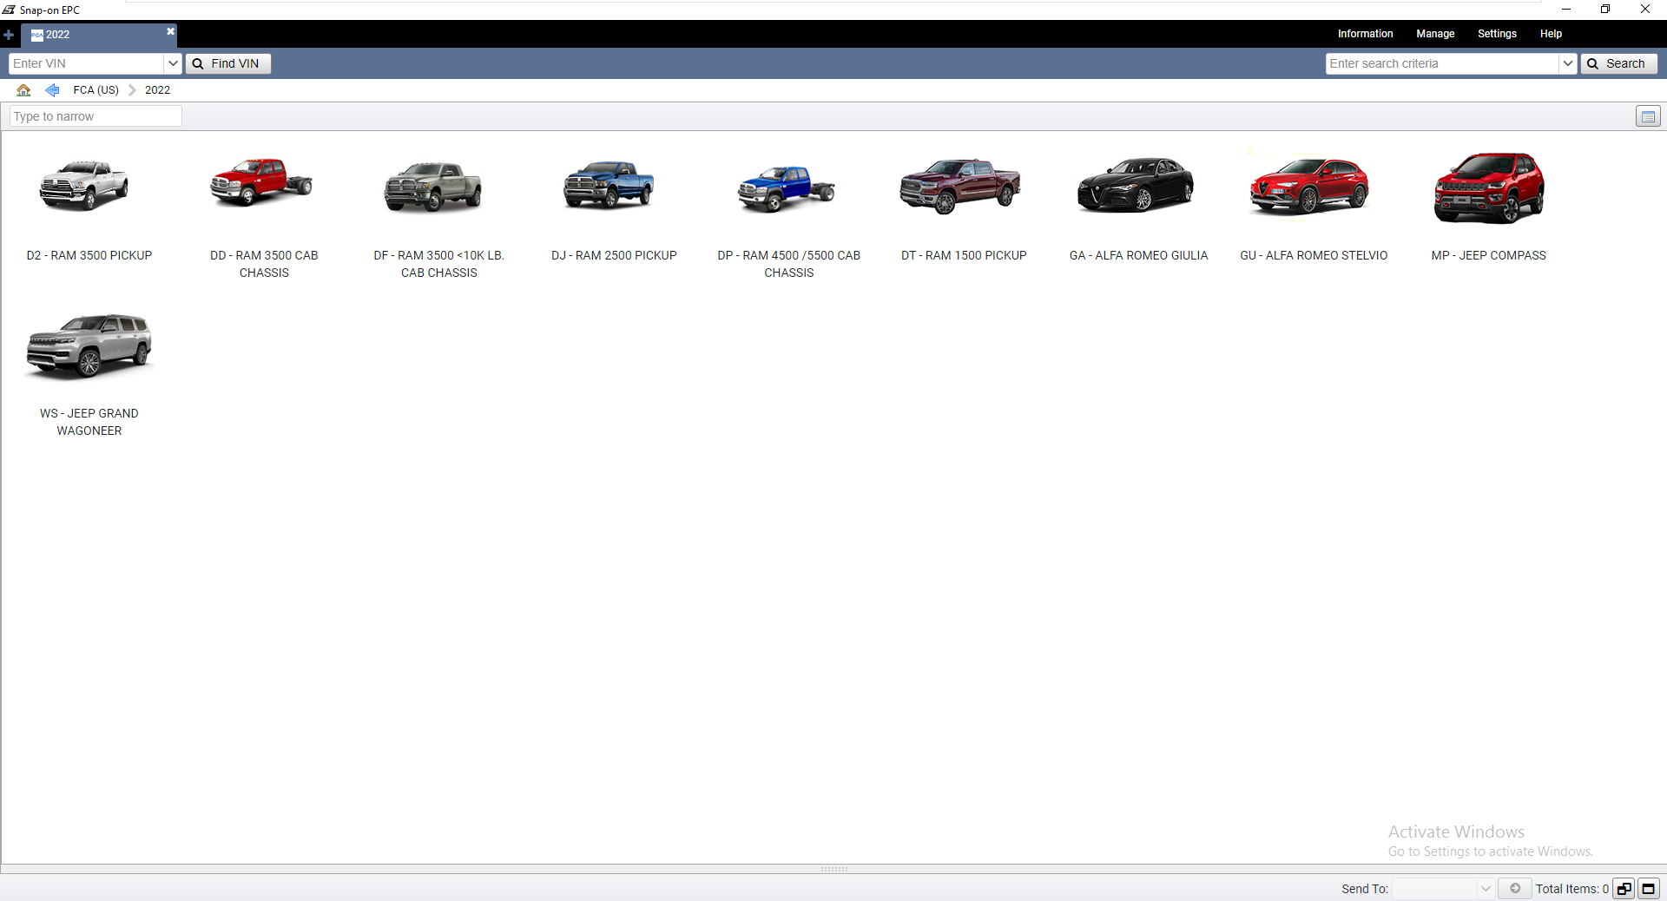Open DF - RAM 3500 <10K LB. thumbnail

tap(433, 187)
